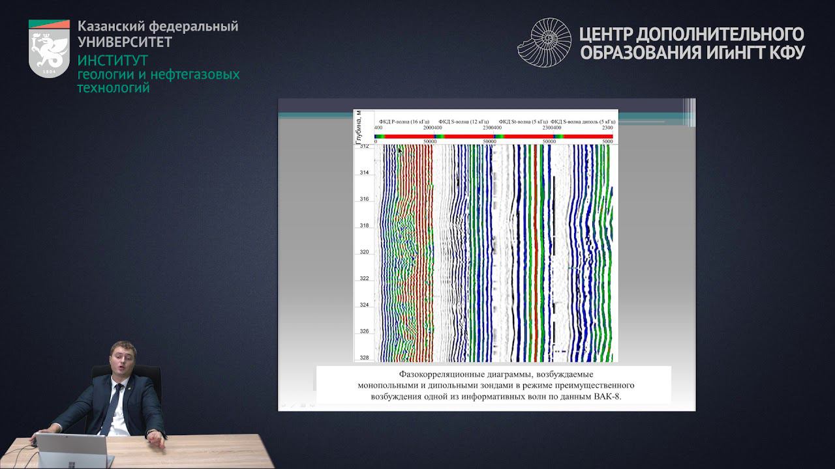This screenshot has width=835, height=469.
Task: Click depth mark 318 on the depth axis
Action: coord(364,226)
